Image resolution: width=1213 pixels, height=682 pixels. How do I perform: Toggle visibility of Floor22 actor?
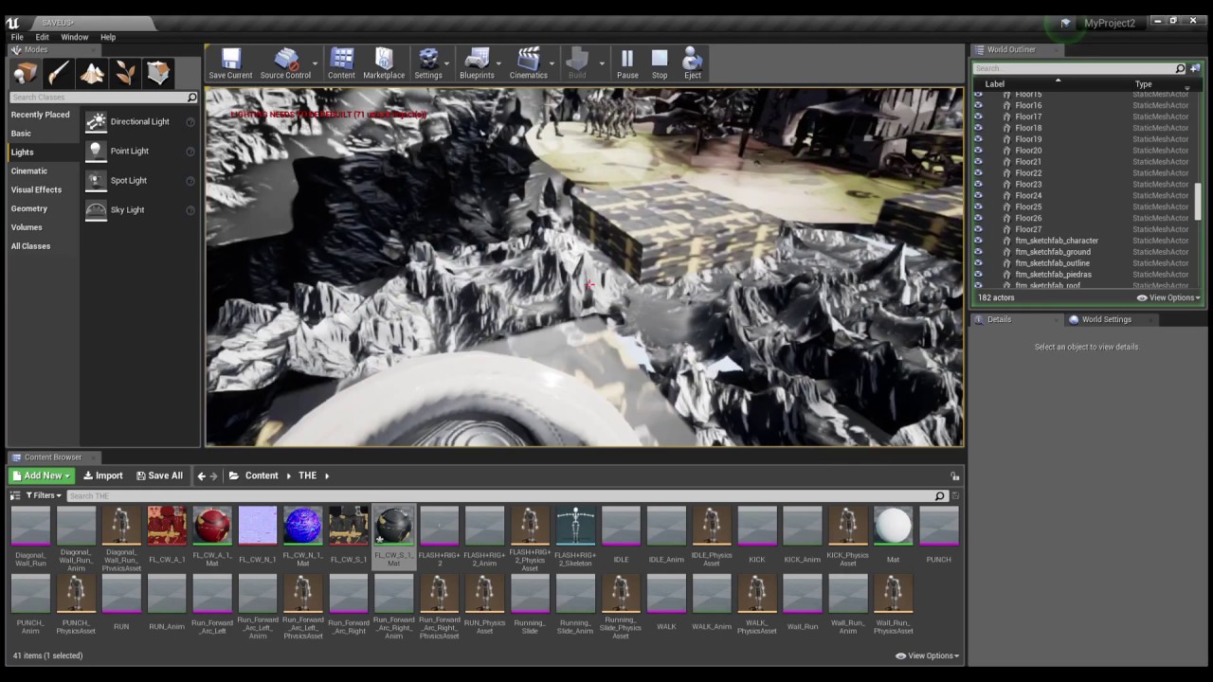click(978, 173)
